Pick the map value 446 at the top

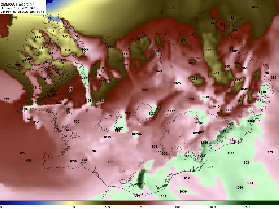pyautogui.click(x=172, y=8)
